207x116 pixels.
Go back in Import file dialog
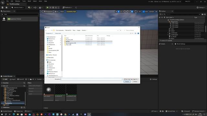pos(46,30)
